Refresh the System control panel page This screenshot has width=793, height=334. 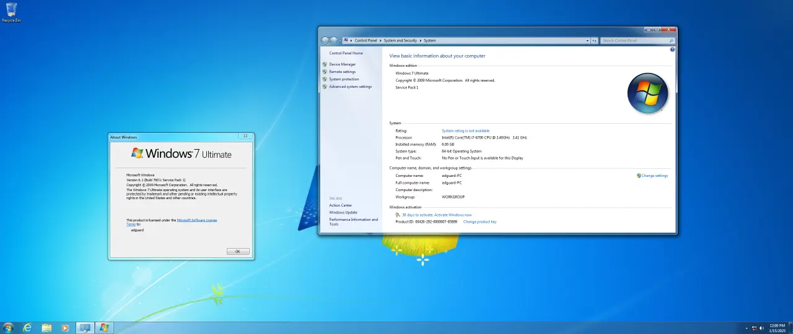(x=594, y=40)
